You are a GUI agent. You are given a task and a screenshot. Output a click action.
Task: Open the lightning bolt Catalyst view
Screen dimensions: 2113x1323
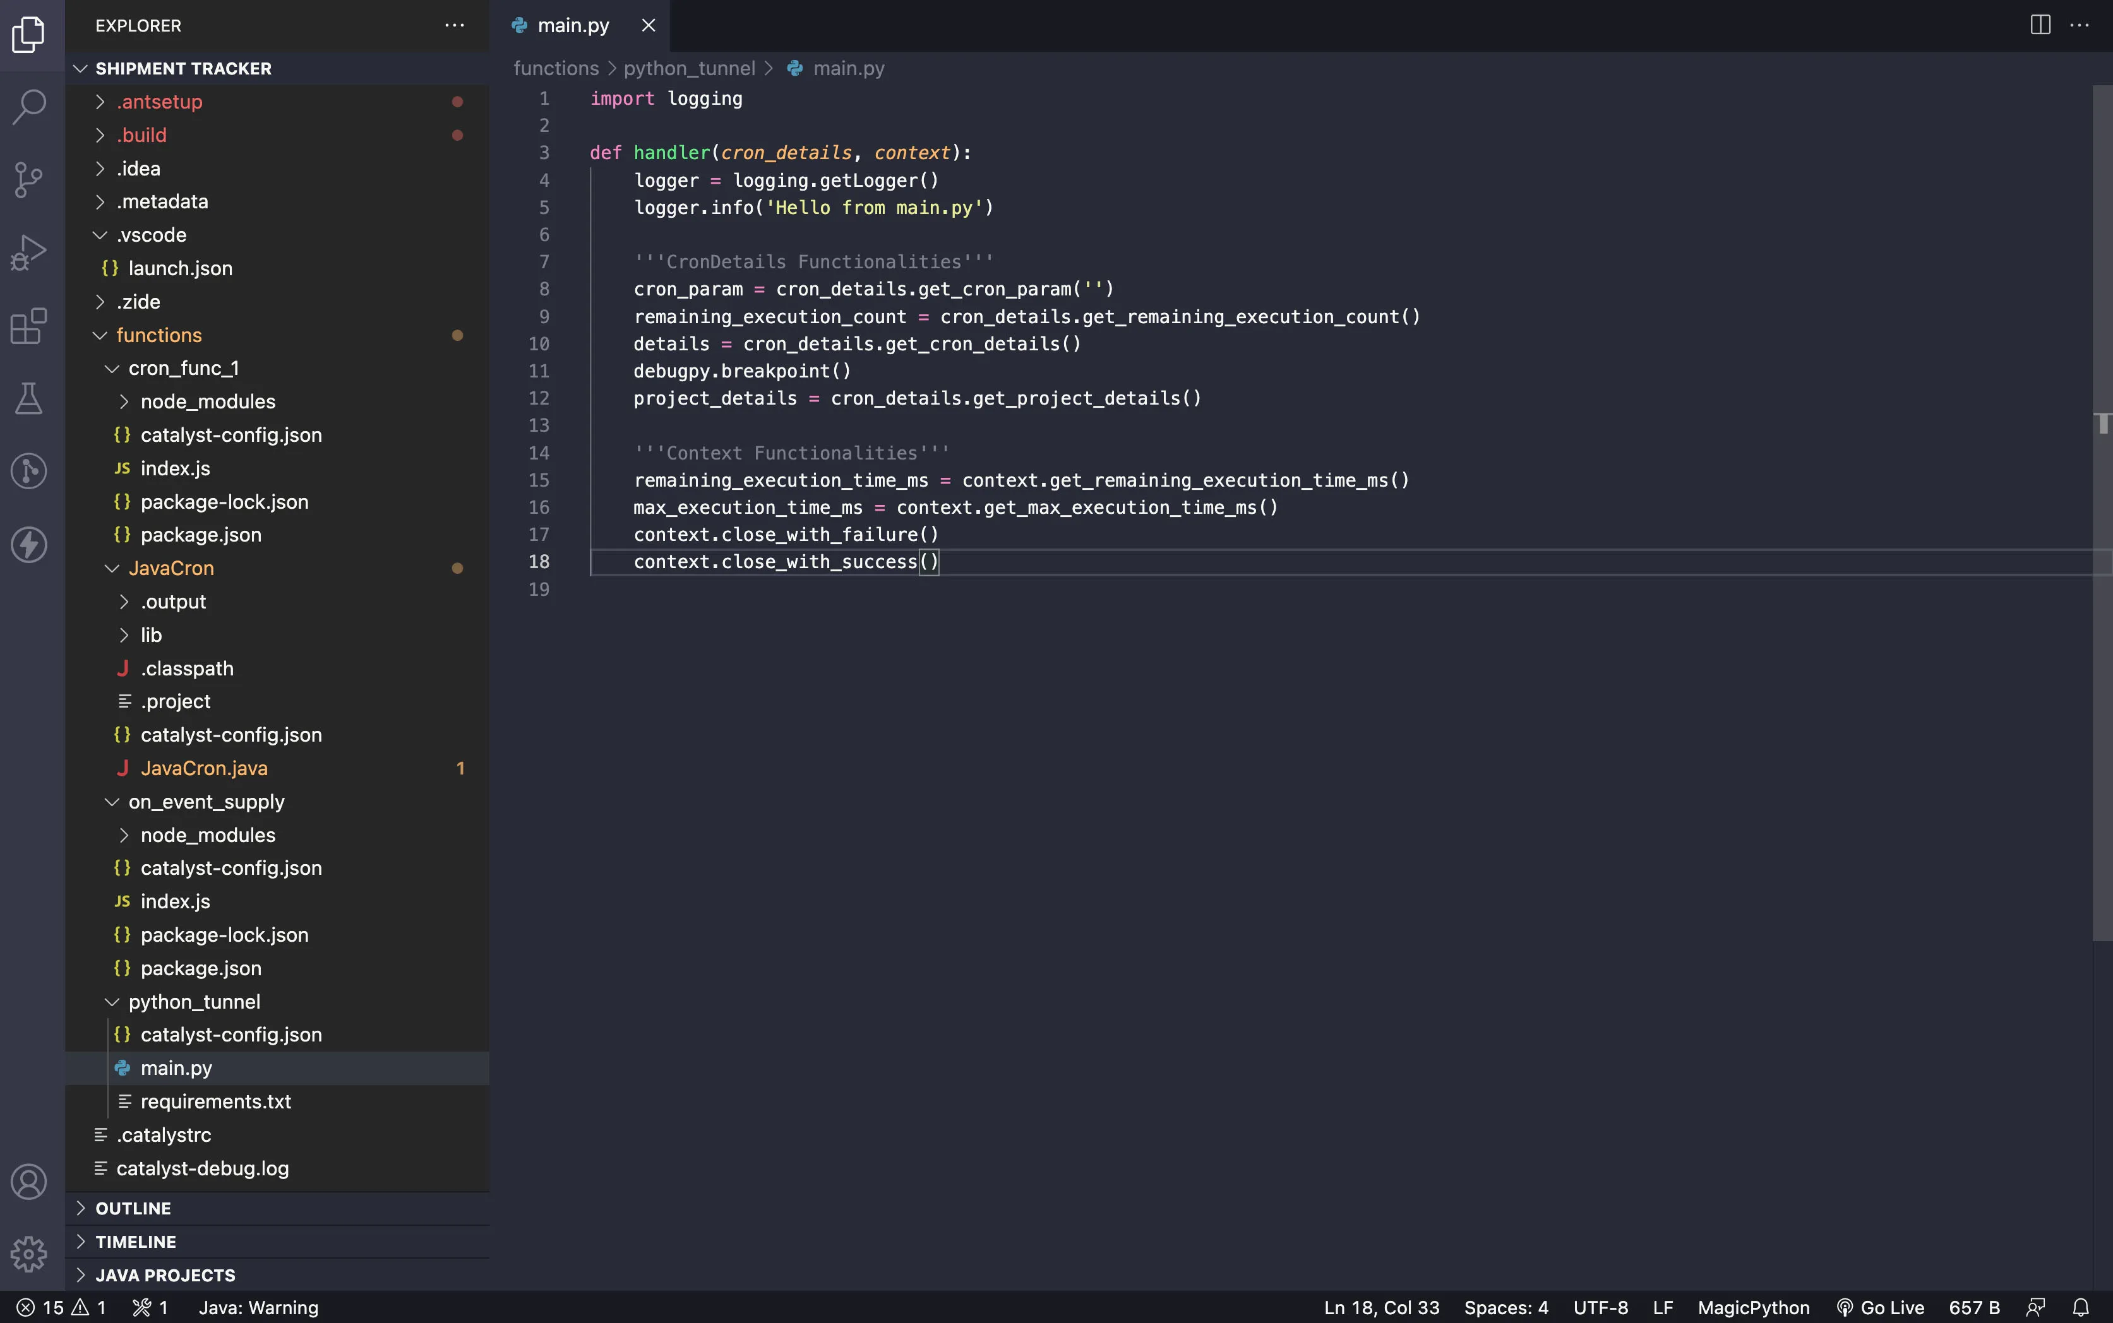(29, 544)
